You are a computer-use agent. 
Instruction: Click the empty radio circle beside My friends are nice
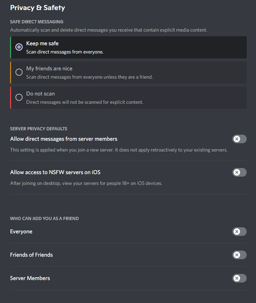point(19,72)
